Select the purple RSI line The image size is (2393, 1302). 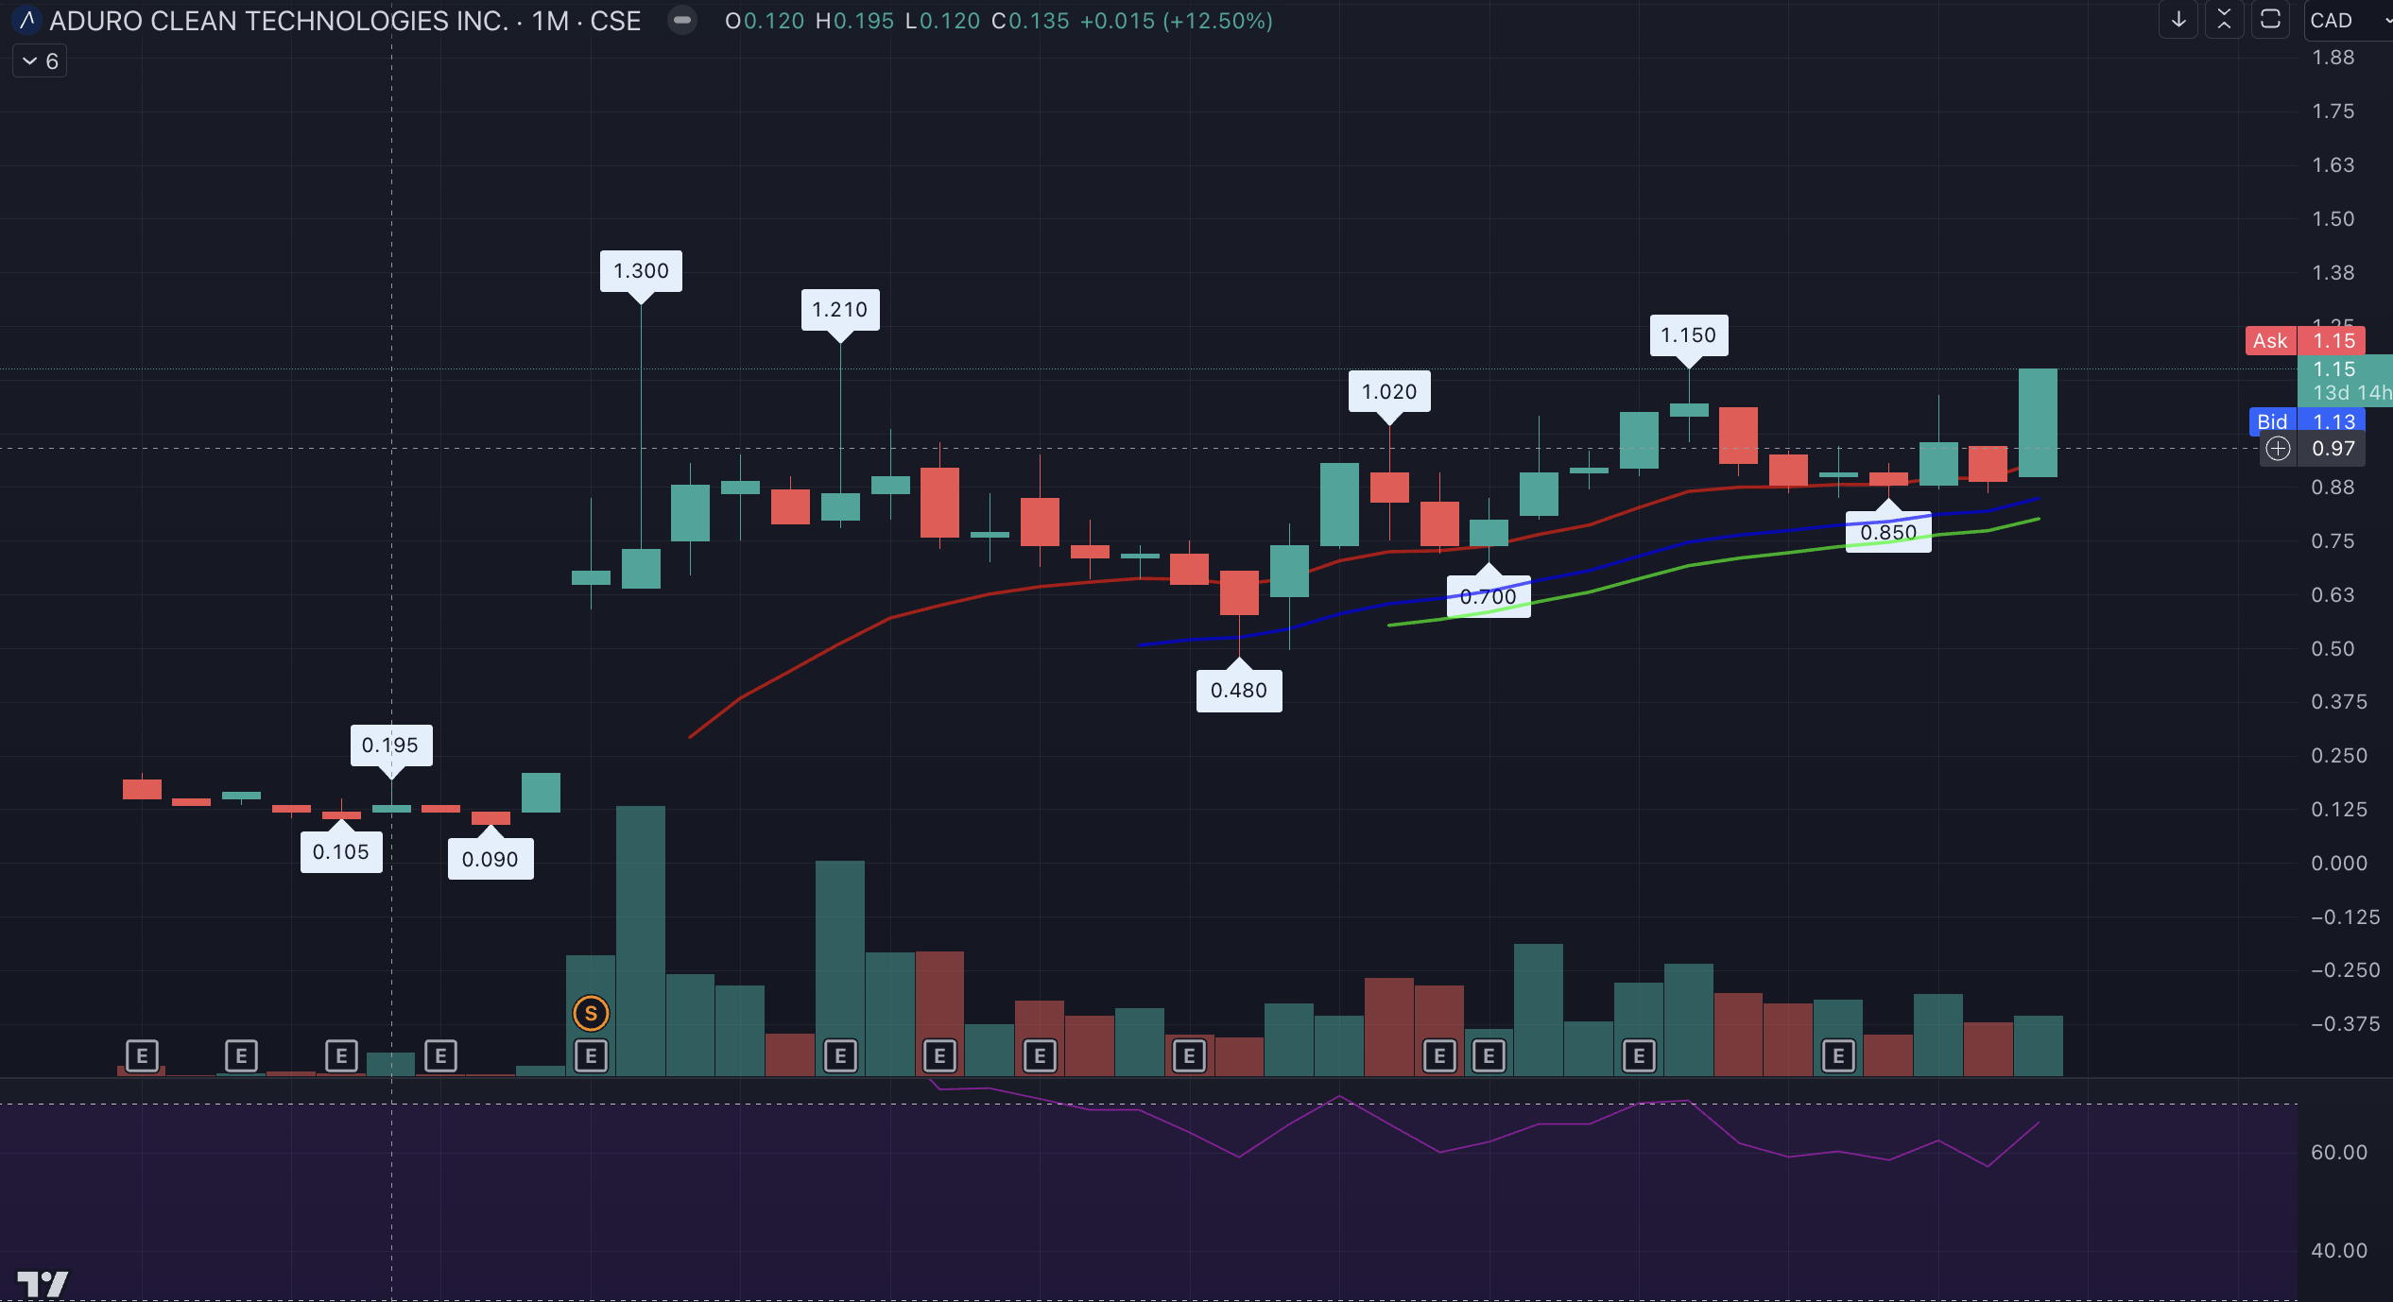(1239, 1156)
